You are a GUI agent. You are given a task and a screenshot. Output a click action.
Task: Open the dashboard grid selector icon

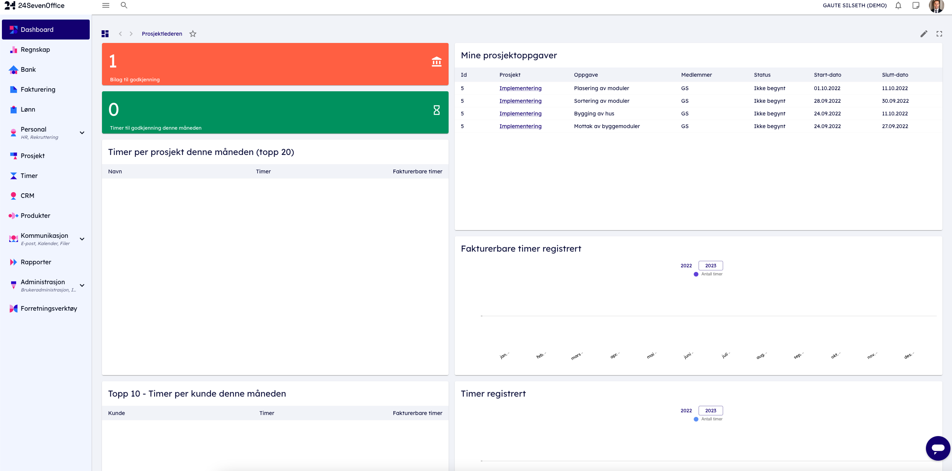coord(105,34)
